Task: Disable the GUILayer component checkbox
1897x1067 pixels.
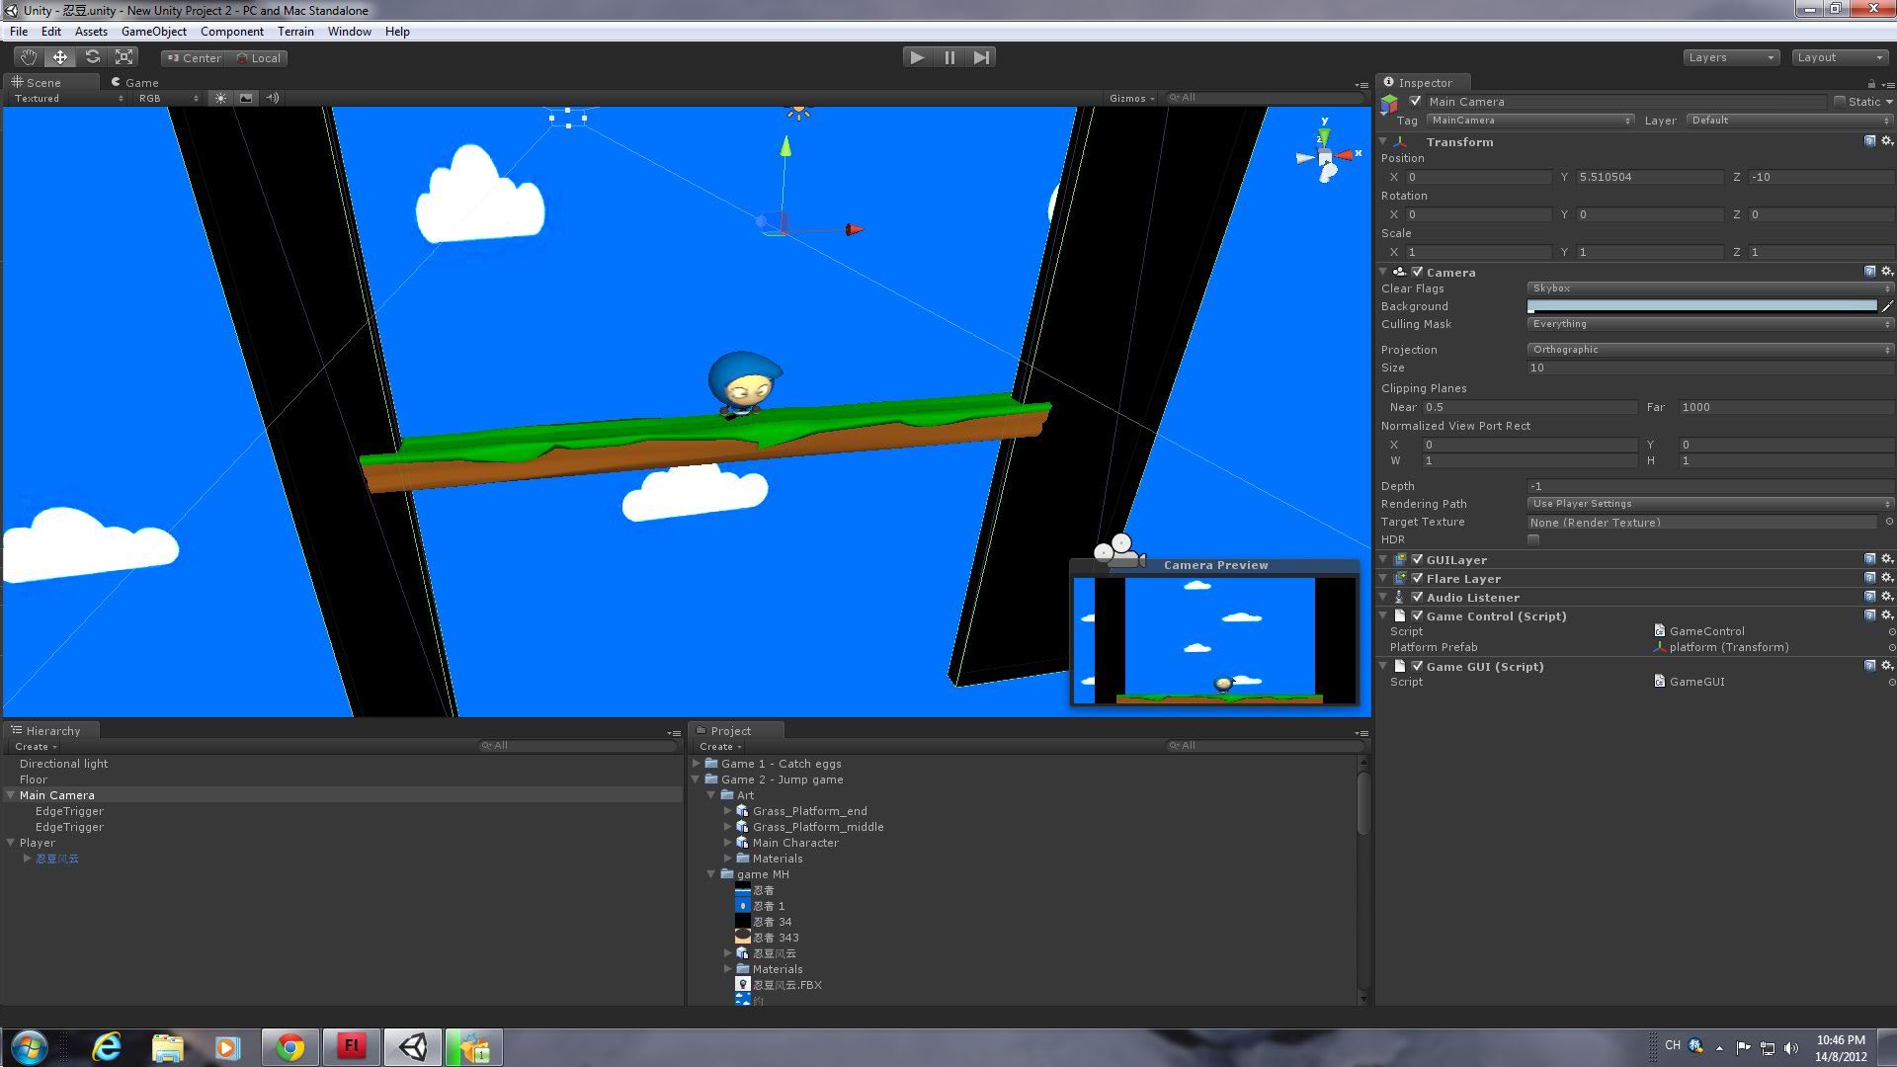Action: tap(1417, 559)
